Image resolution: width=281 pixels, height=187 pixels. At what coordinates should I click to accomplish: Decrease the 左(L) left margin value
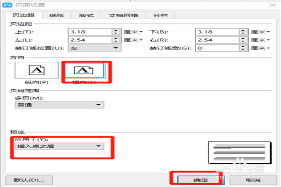click(116, 42)
